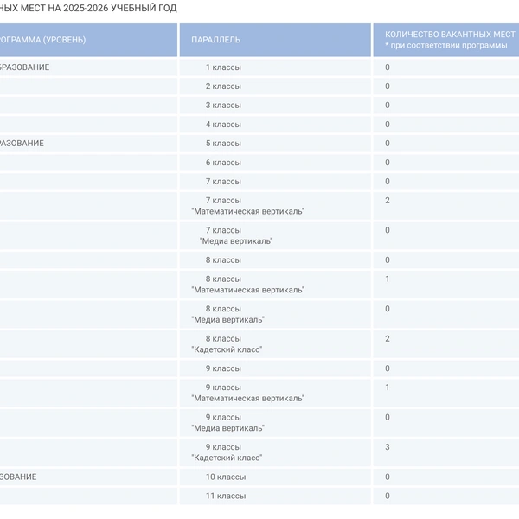Click the 11 классы cell

[x=275, y=496]
